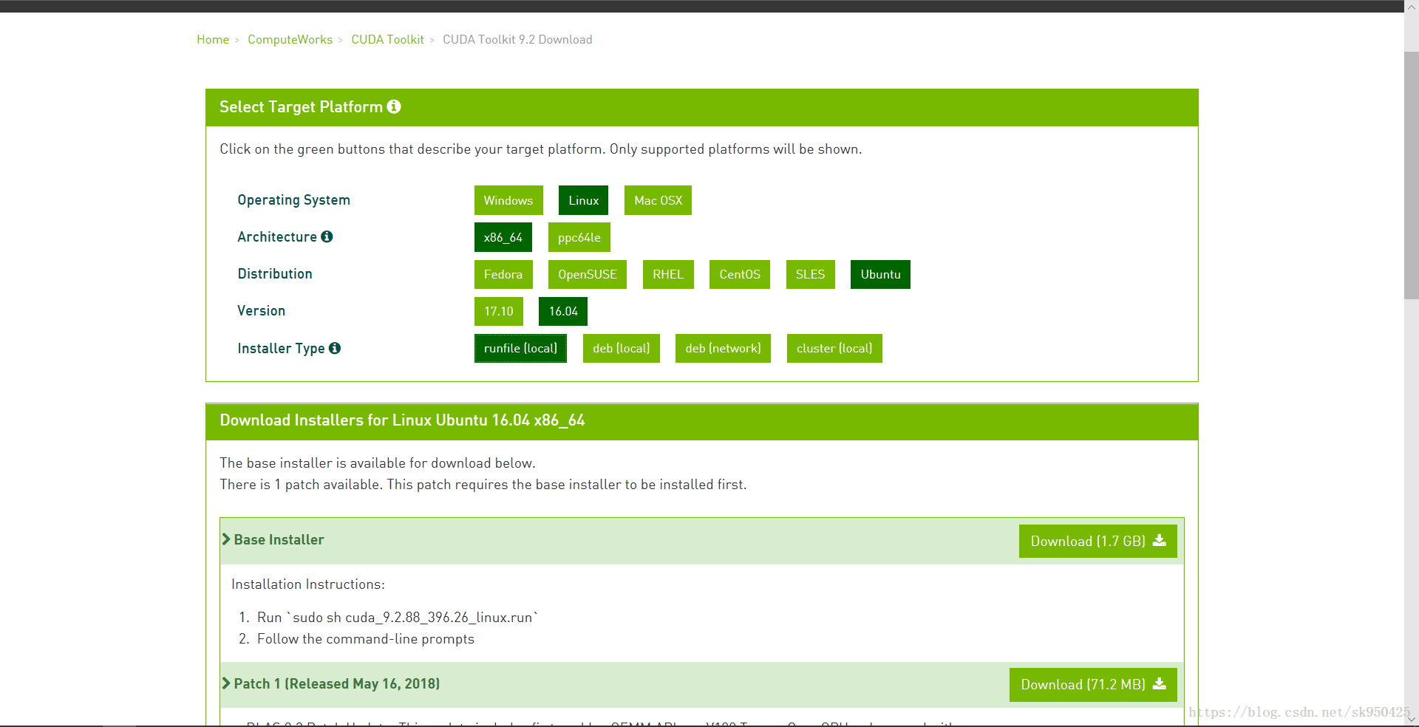Click the 'Version' row label

pyautogui.click(x=261, y=311)
